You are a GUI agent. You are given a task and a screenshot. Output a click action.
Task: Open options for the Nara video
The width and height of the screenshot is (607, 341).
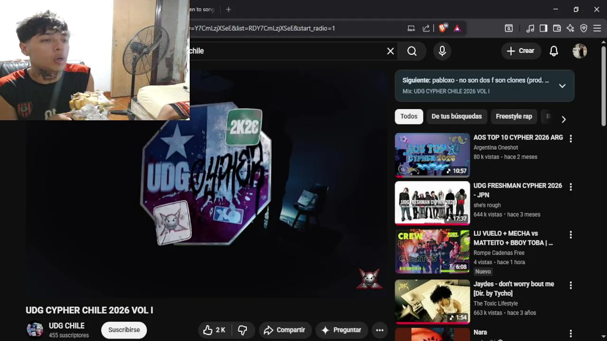570,334
